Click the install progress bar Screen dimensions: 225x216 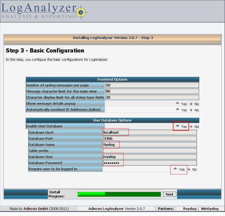[x=119, y=194]
